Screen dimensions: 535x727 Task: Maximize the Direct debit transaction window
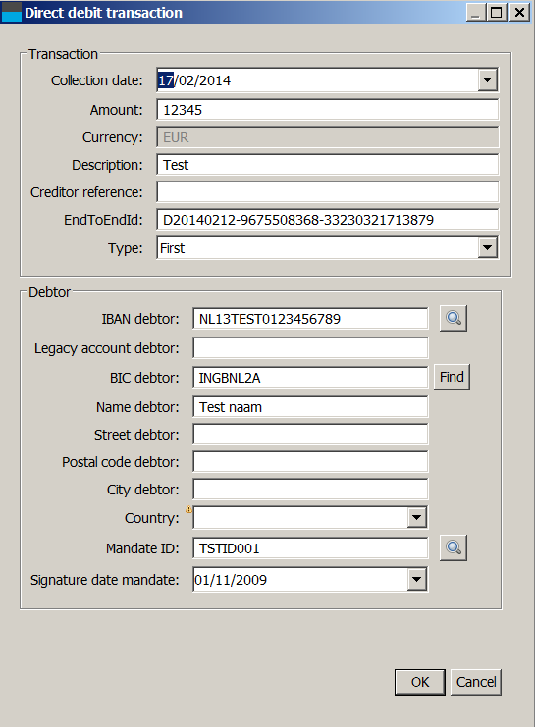coord(497,12)
